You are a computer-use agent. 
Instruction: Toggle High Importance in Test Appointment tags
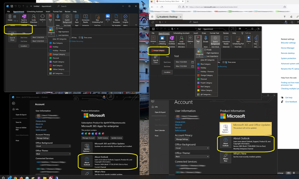(211, 53)
